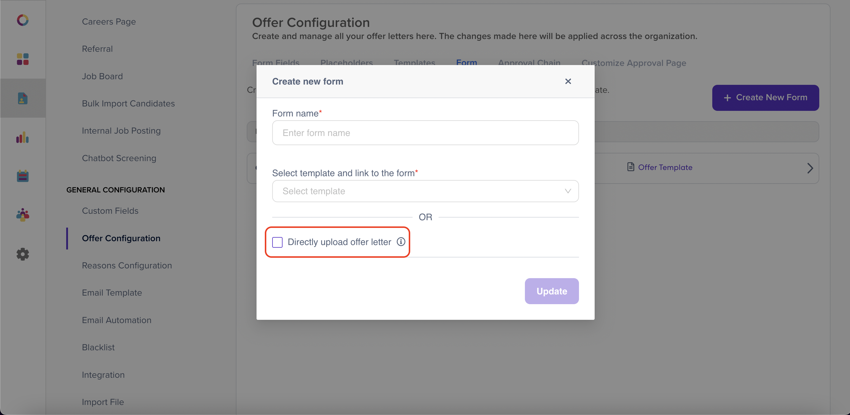The width and height of the screenshot is (850, 415).
Task: Open Integration settings
Action: (103, 375)
